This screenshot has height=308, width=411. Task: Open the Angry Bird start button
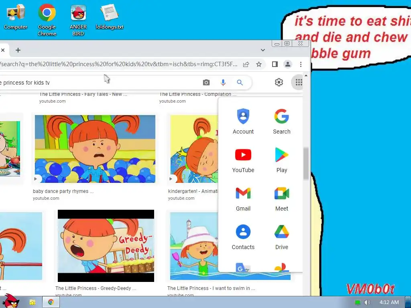[10, 301]
